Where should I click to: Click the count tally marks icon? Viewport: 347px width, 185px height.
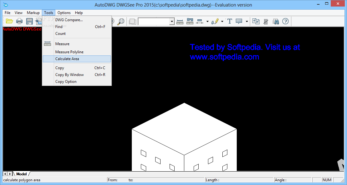(x=266, y=21)
